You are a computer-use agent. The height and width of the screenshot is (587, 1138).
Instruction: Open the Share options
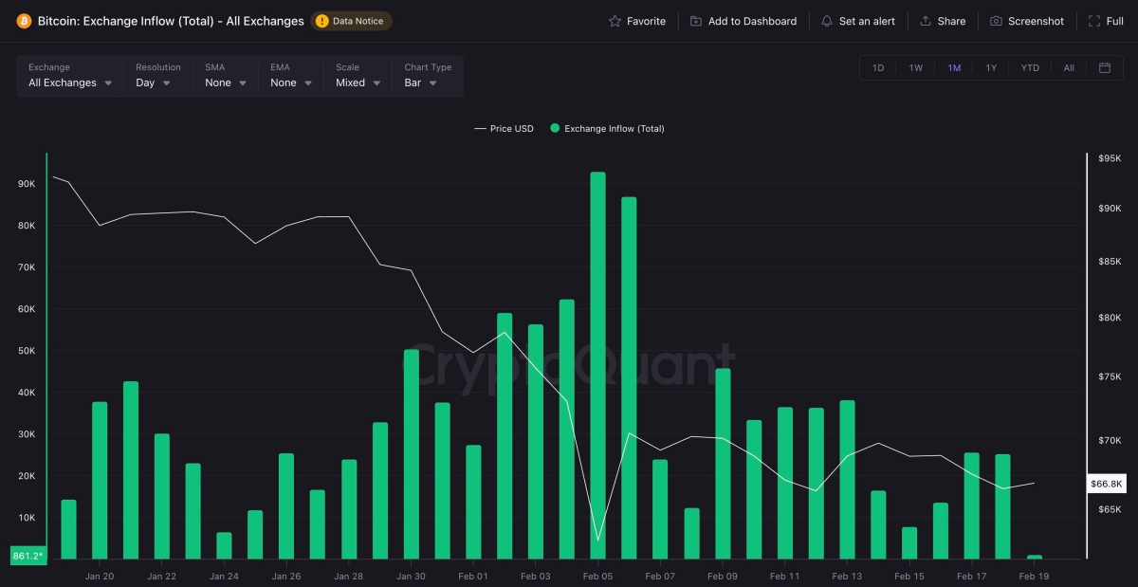click(943, 20)
